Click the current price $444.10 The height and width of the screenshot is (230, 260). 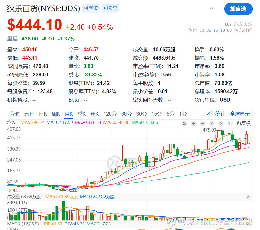pyautogui.click(x=35, y=25)
